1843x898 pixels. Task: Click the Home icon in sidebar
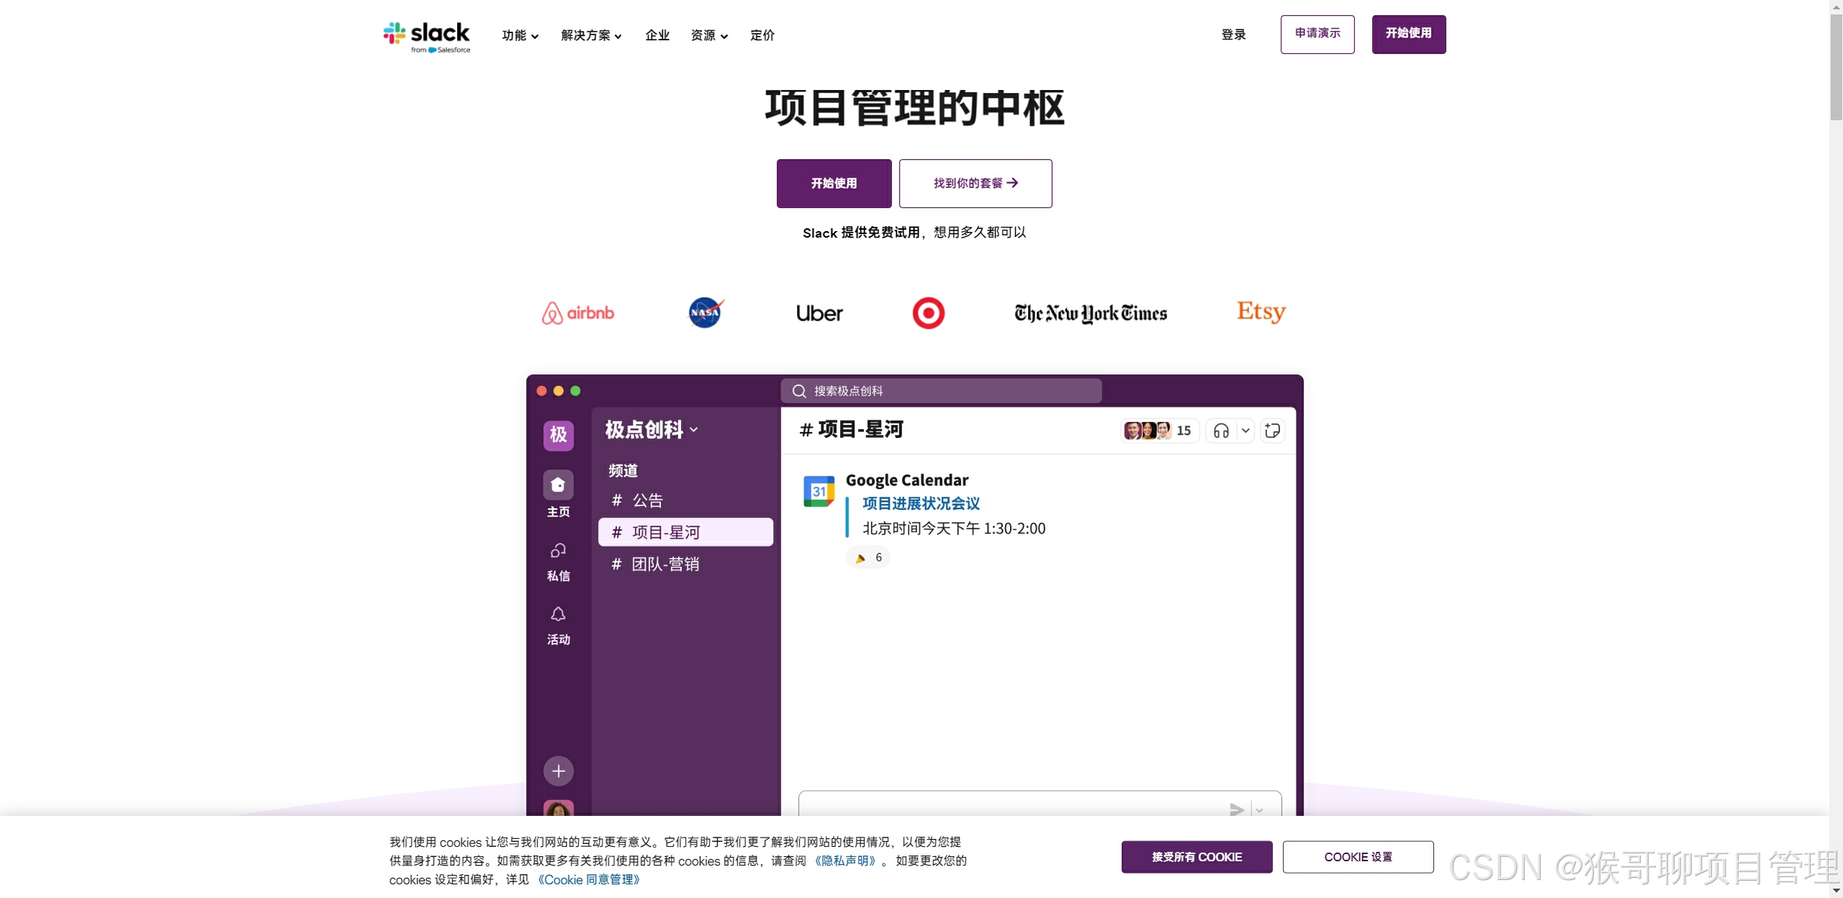tap(558, 485)
